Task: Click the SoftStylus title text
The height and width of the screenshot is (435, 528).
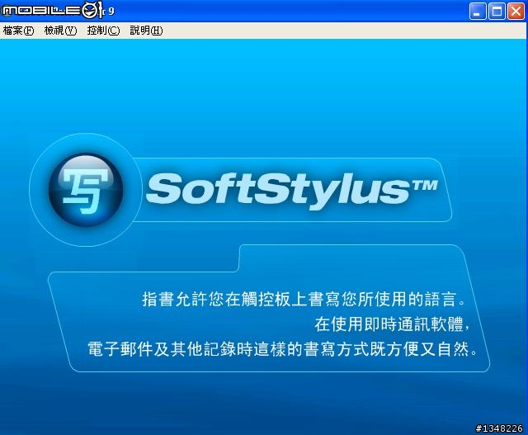Action: pos(291,190)
